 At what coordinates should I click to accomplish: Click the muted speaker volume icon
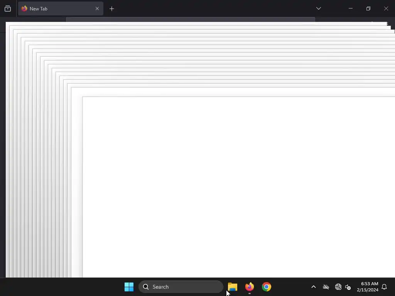tap(348, 287)
